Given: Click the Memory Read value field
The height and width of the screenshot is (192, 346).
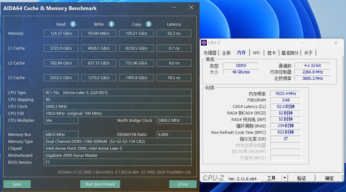Looking at the screenshot, I should tap(61, 34).
